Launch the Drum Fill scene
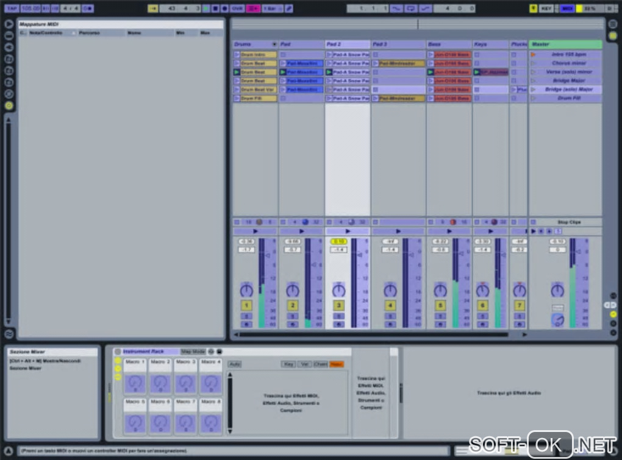Screen dimensions: 622x460 click(534, 98)
